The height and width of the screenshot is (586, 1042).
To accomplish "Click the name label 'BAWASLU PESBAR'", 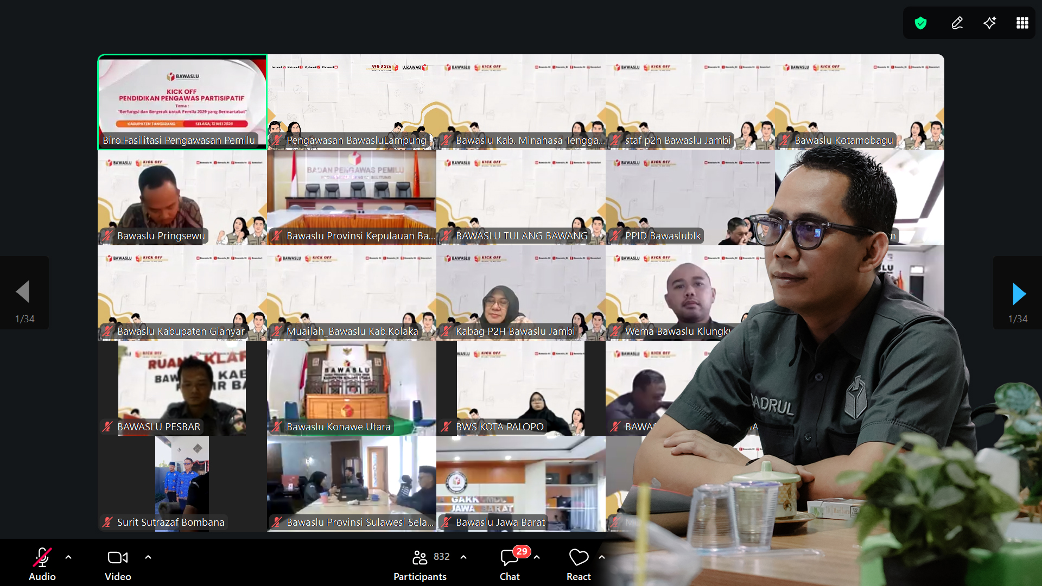I will (159, 427).
